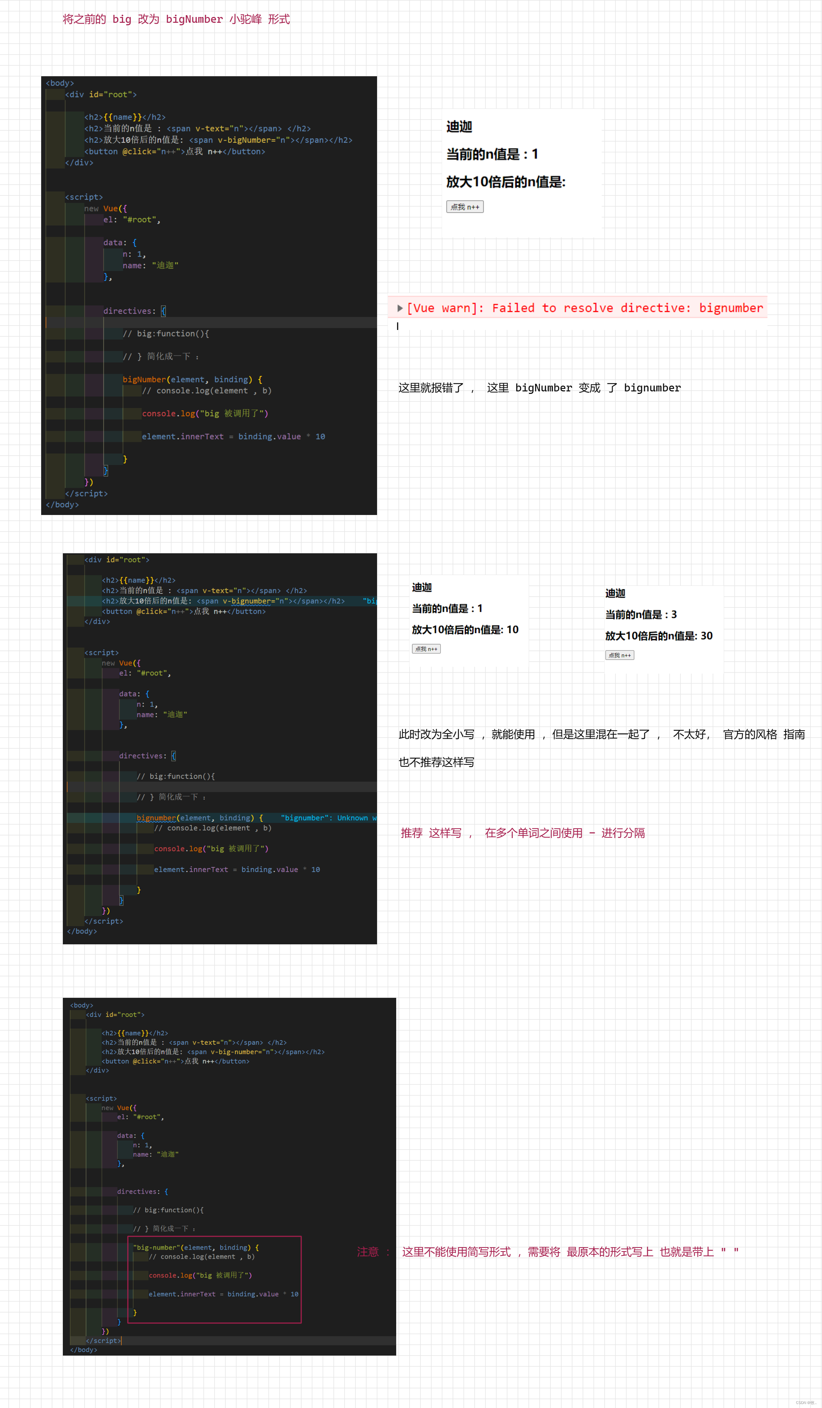
Task: Select the red heading 将之前的 big 改为 bigNumber
Action: coord(176,19)
